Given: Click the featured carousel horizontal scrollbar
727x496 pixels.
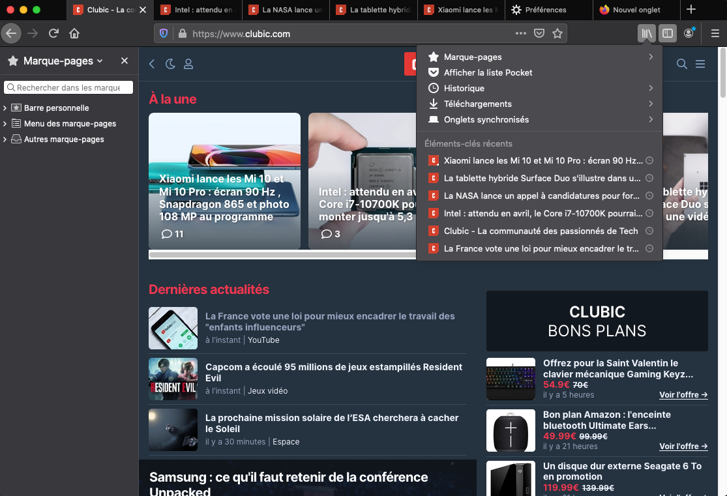Looking at the screenshot, I should [x=282, y=254].
